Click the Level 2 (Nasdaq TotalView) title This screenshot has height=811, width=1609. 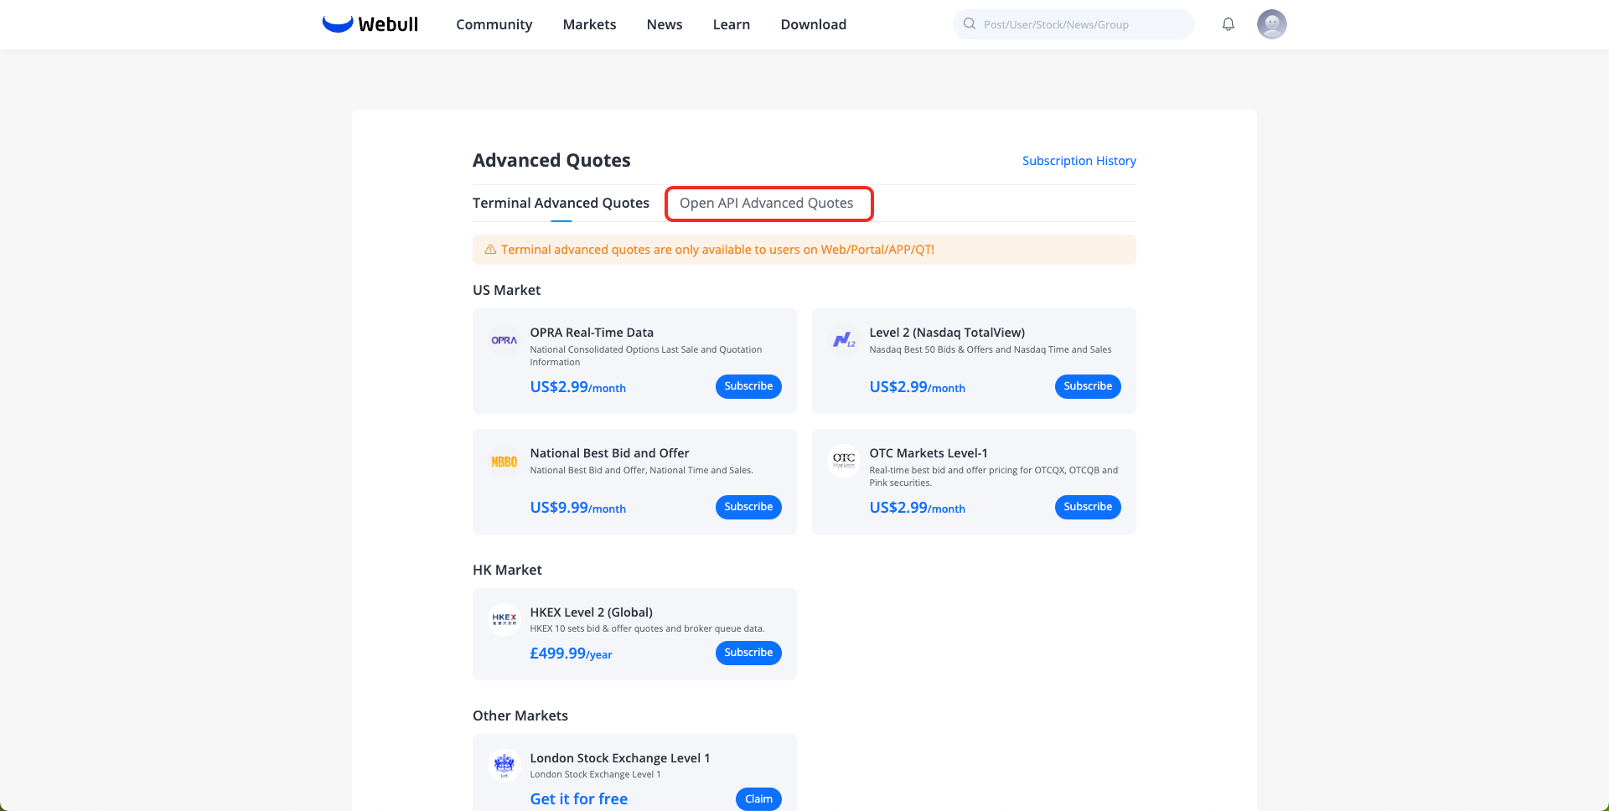click(947, 333)
